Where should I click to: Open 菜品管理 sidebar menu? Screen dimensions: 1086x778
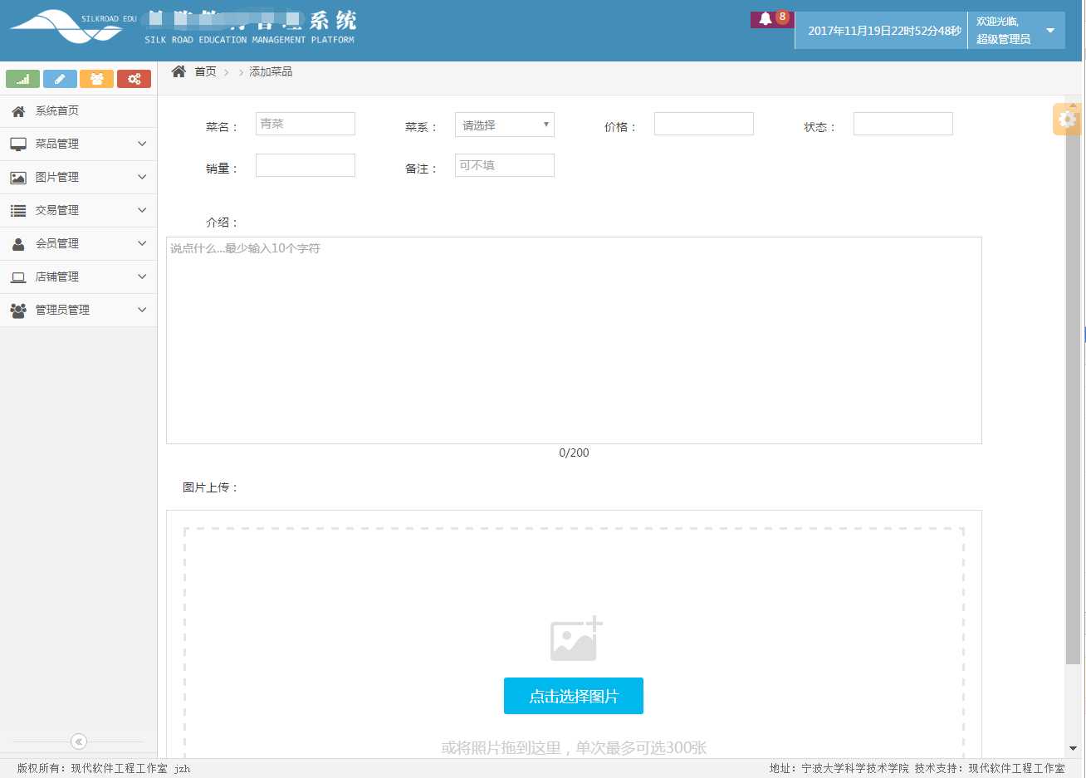[x=78, y=144]
